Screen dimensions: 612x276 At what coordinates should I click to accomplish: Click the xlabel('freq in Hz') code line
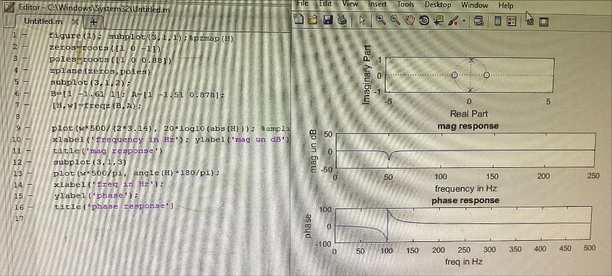[108, 184]
